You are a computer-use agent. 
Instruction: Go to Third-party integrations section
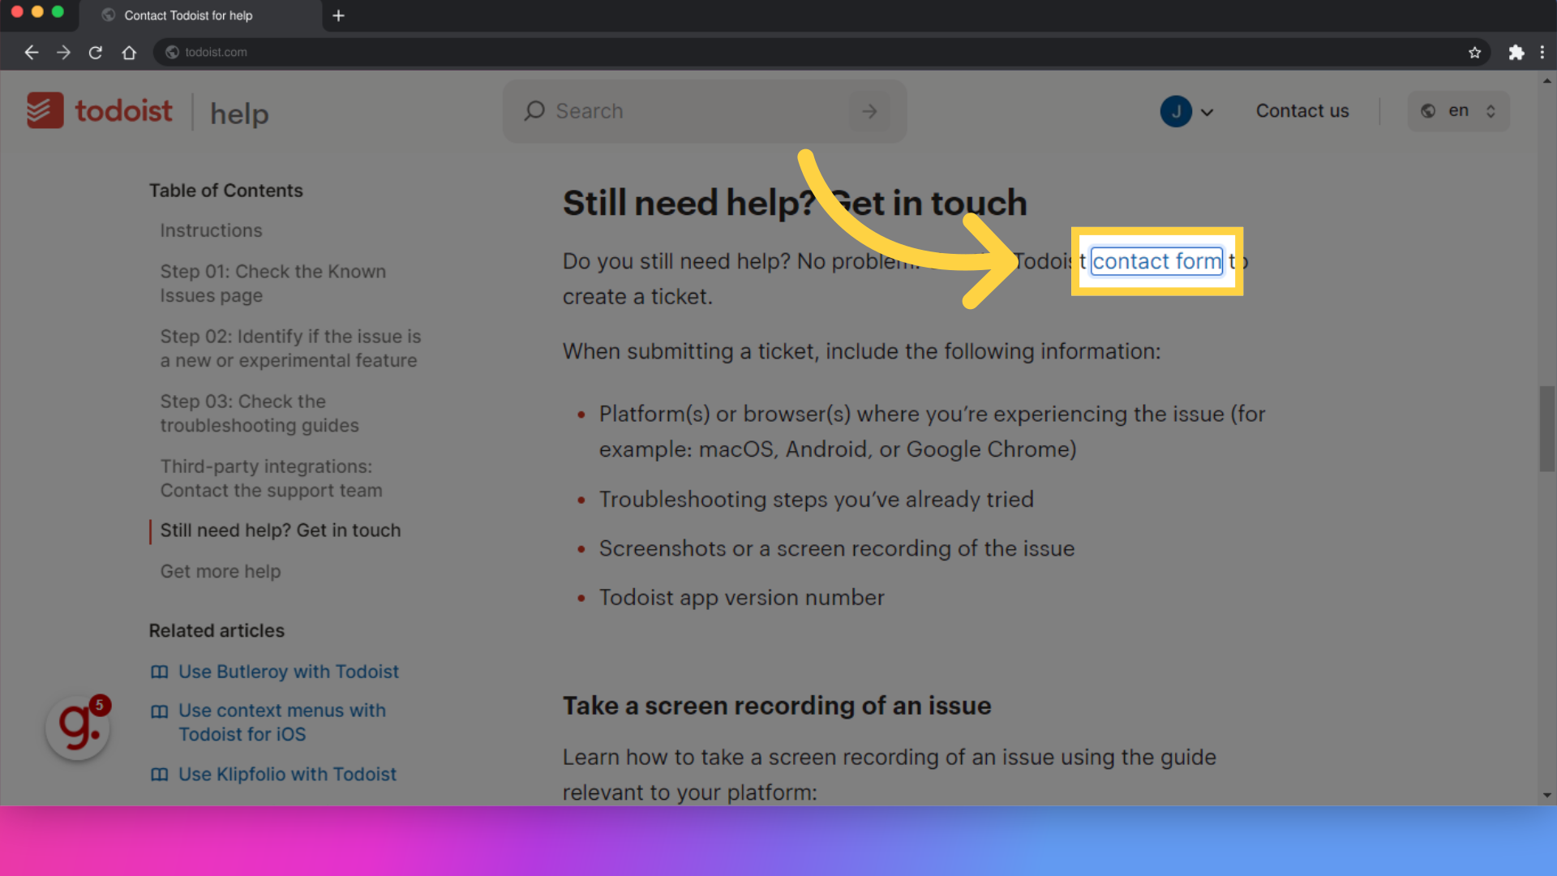271,478
